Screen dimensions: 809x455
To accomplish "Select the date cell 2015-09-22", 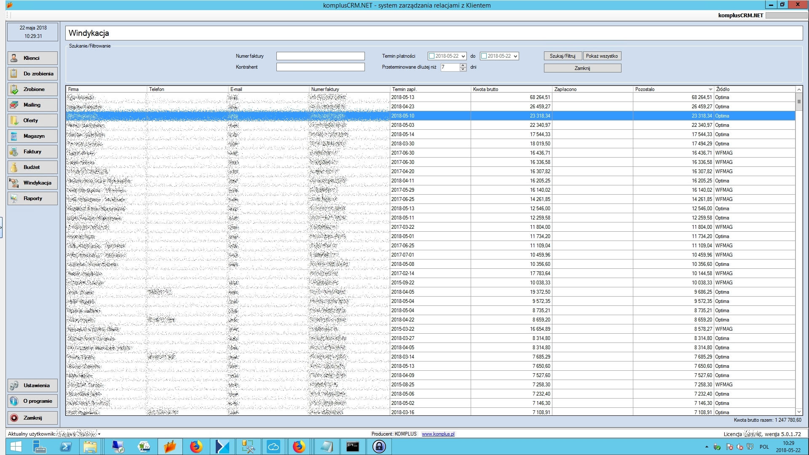I will point(430,283).
